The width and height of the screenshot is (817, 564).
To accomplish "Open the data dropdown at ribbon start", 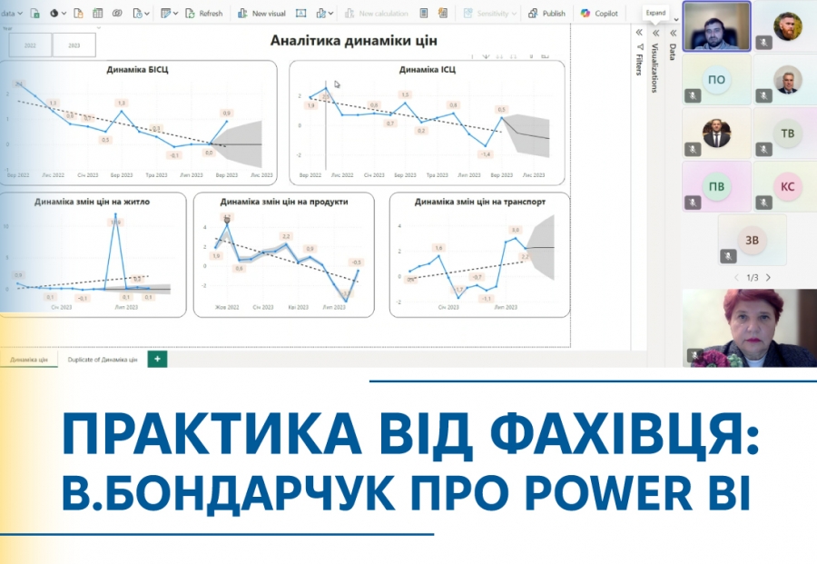I will click(12, 14).
